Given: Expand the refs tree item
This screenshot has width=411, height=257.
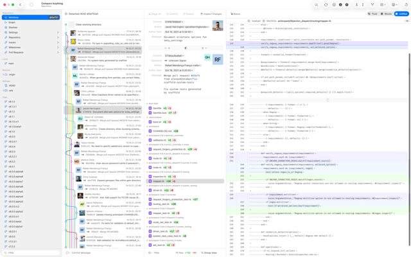Looking at the screenshot, I should pyautogui.click(x=3, y=91).
